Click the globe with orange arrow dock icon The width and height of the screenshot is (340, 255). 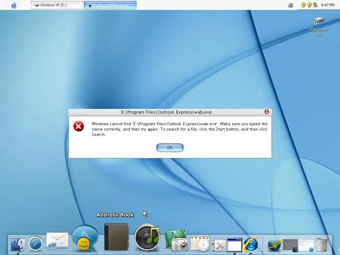[x=274, y=244]
